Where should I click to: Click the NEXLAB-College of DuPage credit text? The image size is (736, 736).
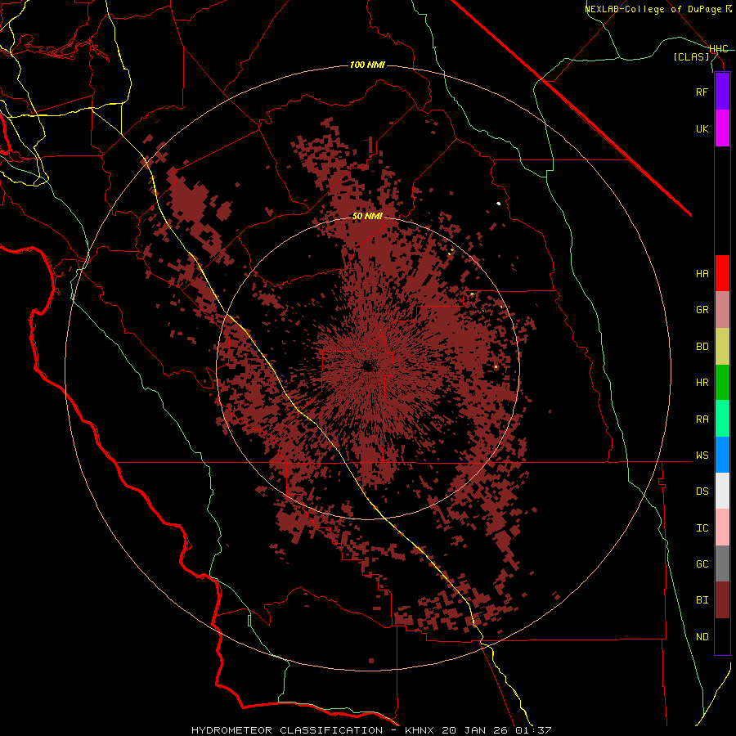(x=654, y=9)
